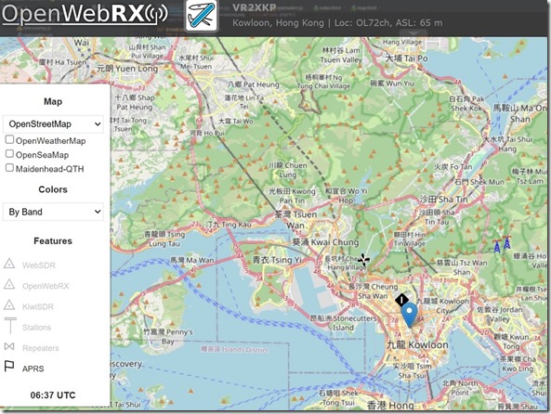Viewport: 551px width, 414px height.
Task: Click the Tsim Sha Tsui label on map
Action: [412, 370]
